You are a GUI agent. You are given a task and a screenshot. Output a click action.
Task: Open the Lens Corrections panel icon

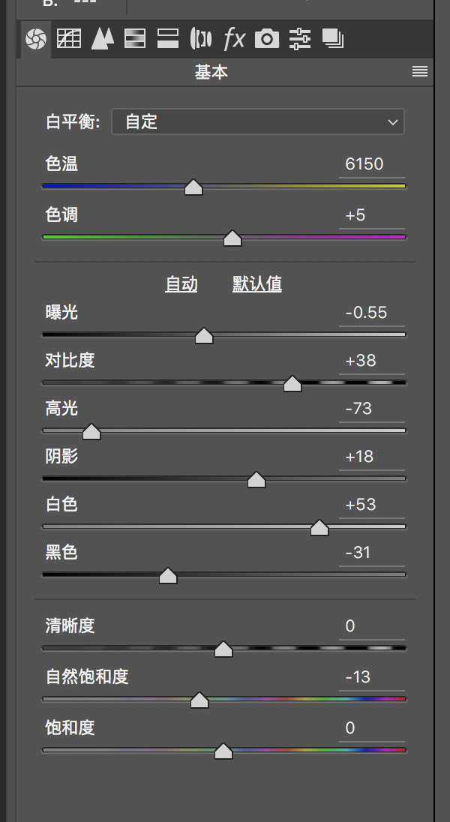(200, 38)
